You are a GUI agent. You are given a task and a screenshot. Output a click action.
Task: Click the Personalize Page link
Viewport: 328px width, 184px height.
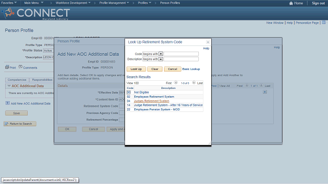pyautogui.click(x=307, y=22)
